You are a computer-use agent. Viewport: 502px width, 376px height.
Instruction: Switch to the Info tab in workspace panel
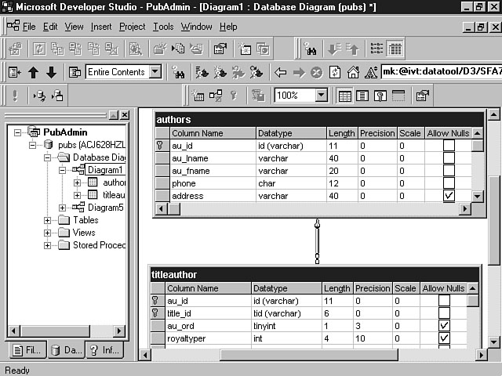point(104,350)
